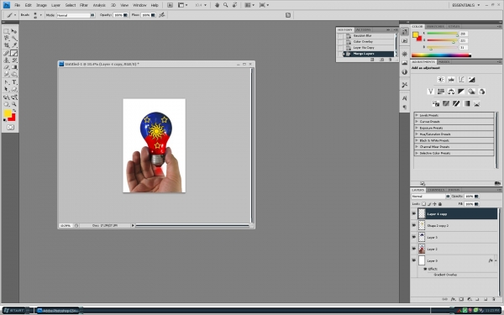Click the color spectrum ramp in Color panel
The image size is (504, 315).
click(x=441, y=55)
